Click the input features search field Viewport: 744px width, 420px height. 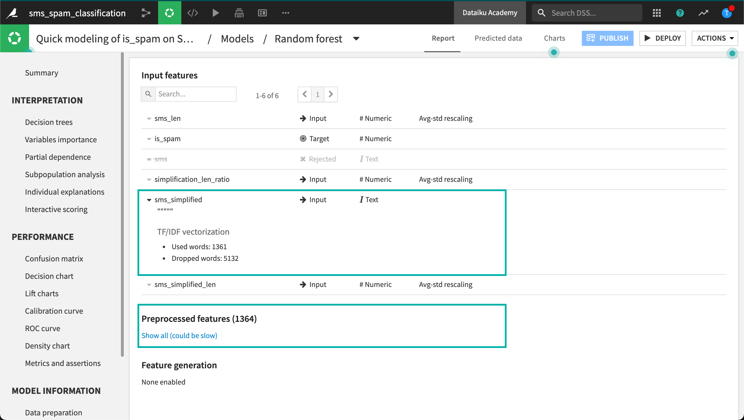(x=196, y=94)
